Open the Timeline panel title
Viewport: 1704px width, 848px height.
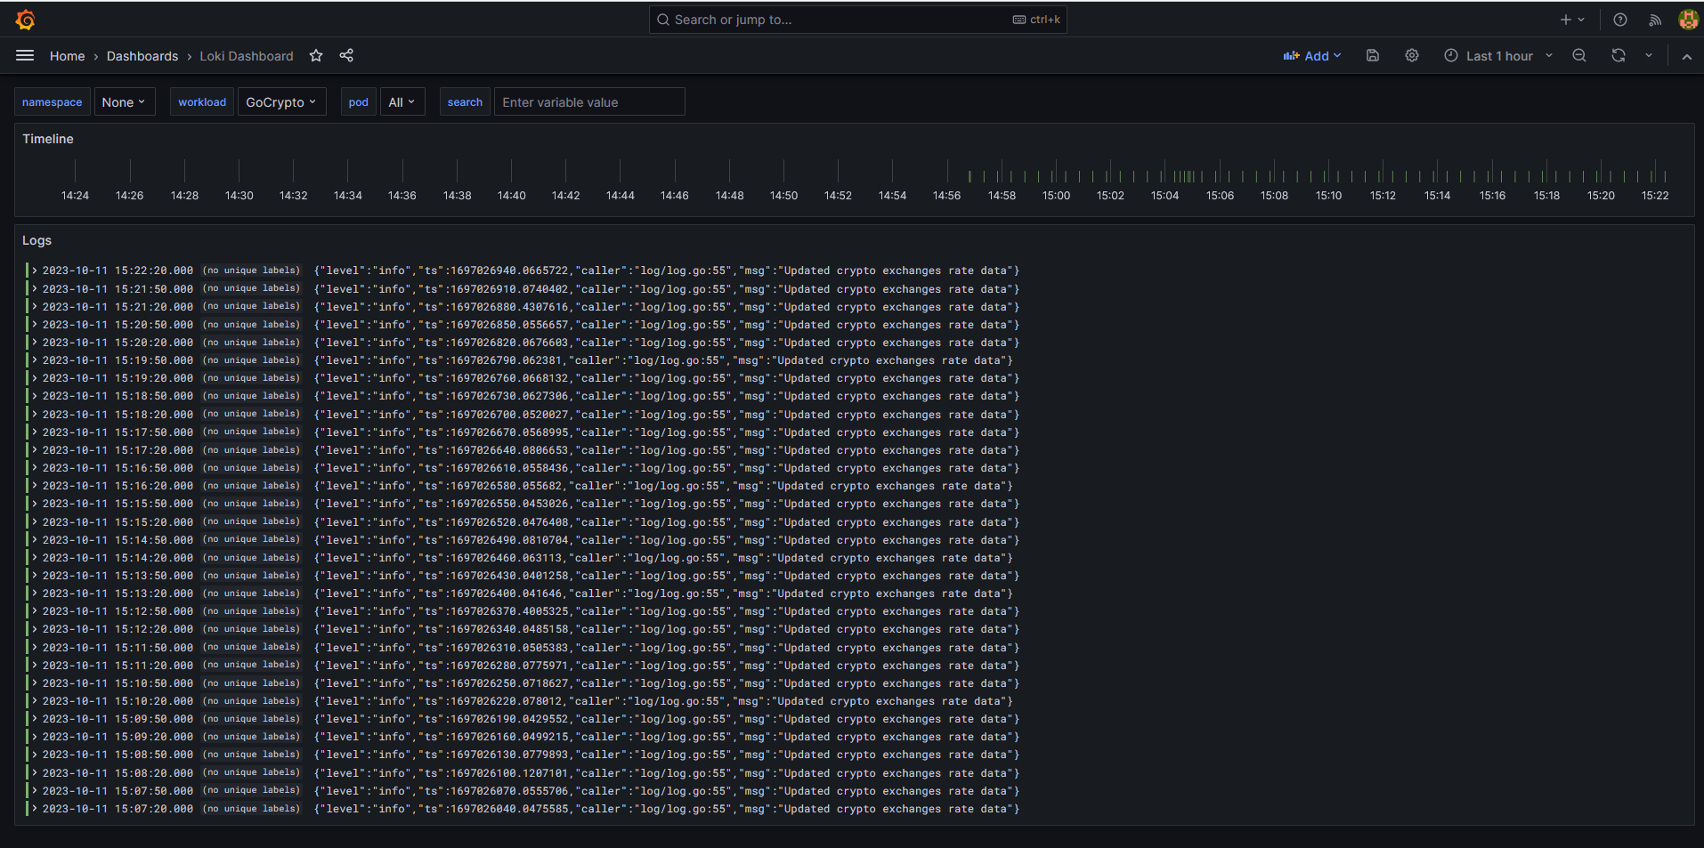click(48, 139)
